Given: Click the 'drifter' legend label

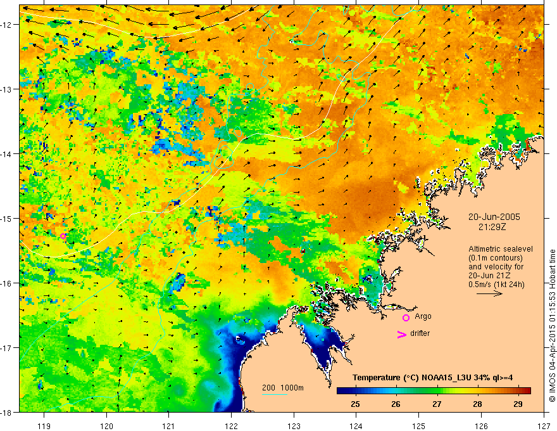Looking at the screenshot, I should point(420,333).
